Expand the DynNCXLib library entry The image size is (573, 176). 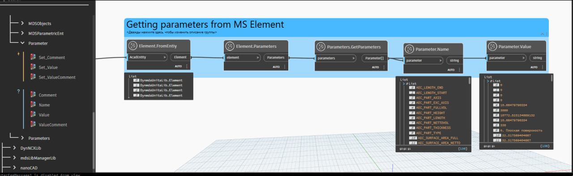(x=15, y=148)
